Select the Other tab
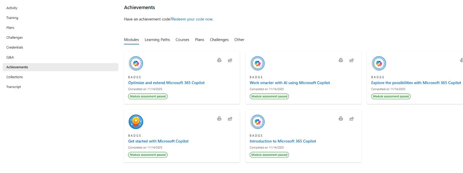 coord(239,40)
